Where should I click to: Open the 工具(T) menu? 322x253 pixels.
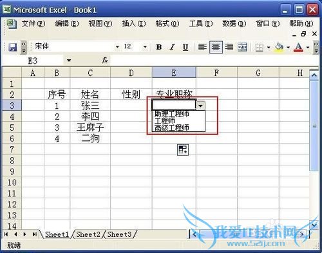coord(201,23)
